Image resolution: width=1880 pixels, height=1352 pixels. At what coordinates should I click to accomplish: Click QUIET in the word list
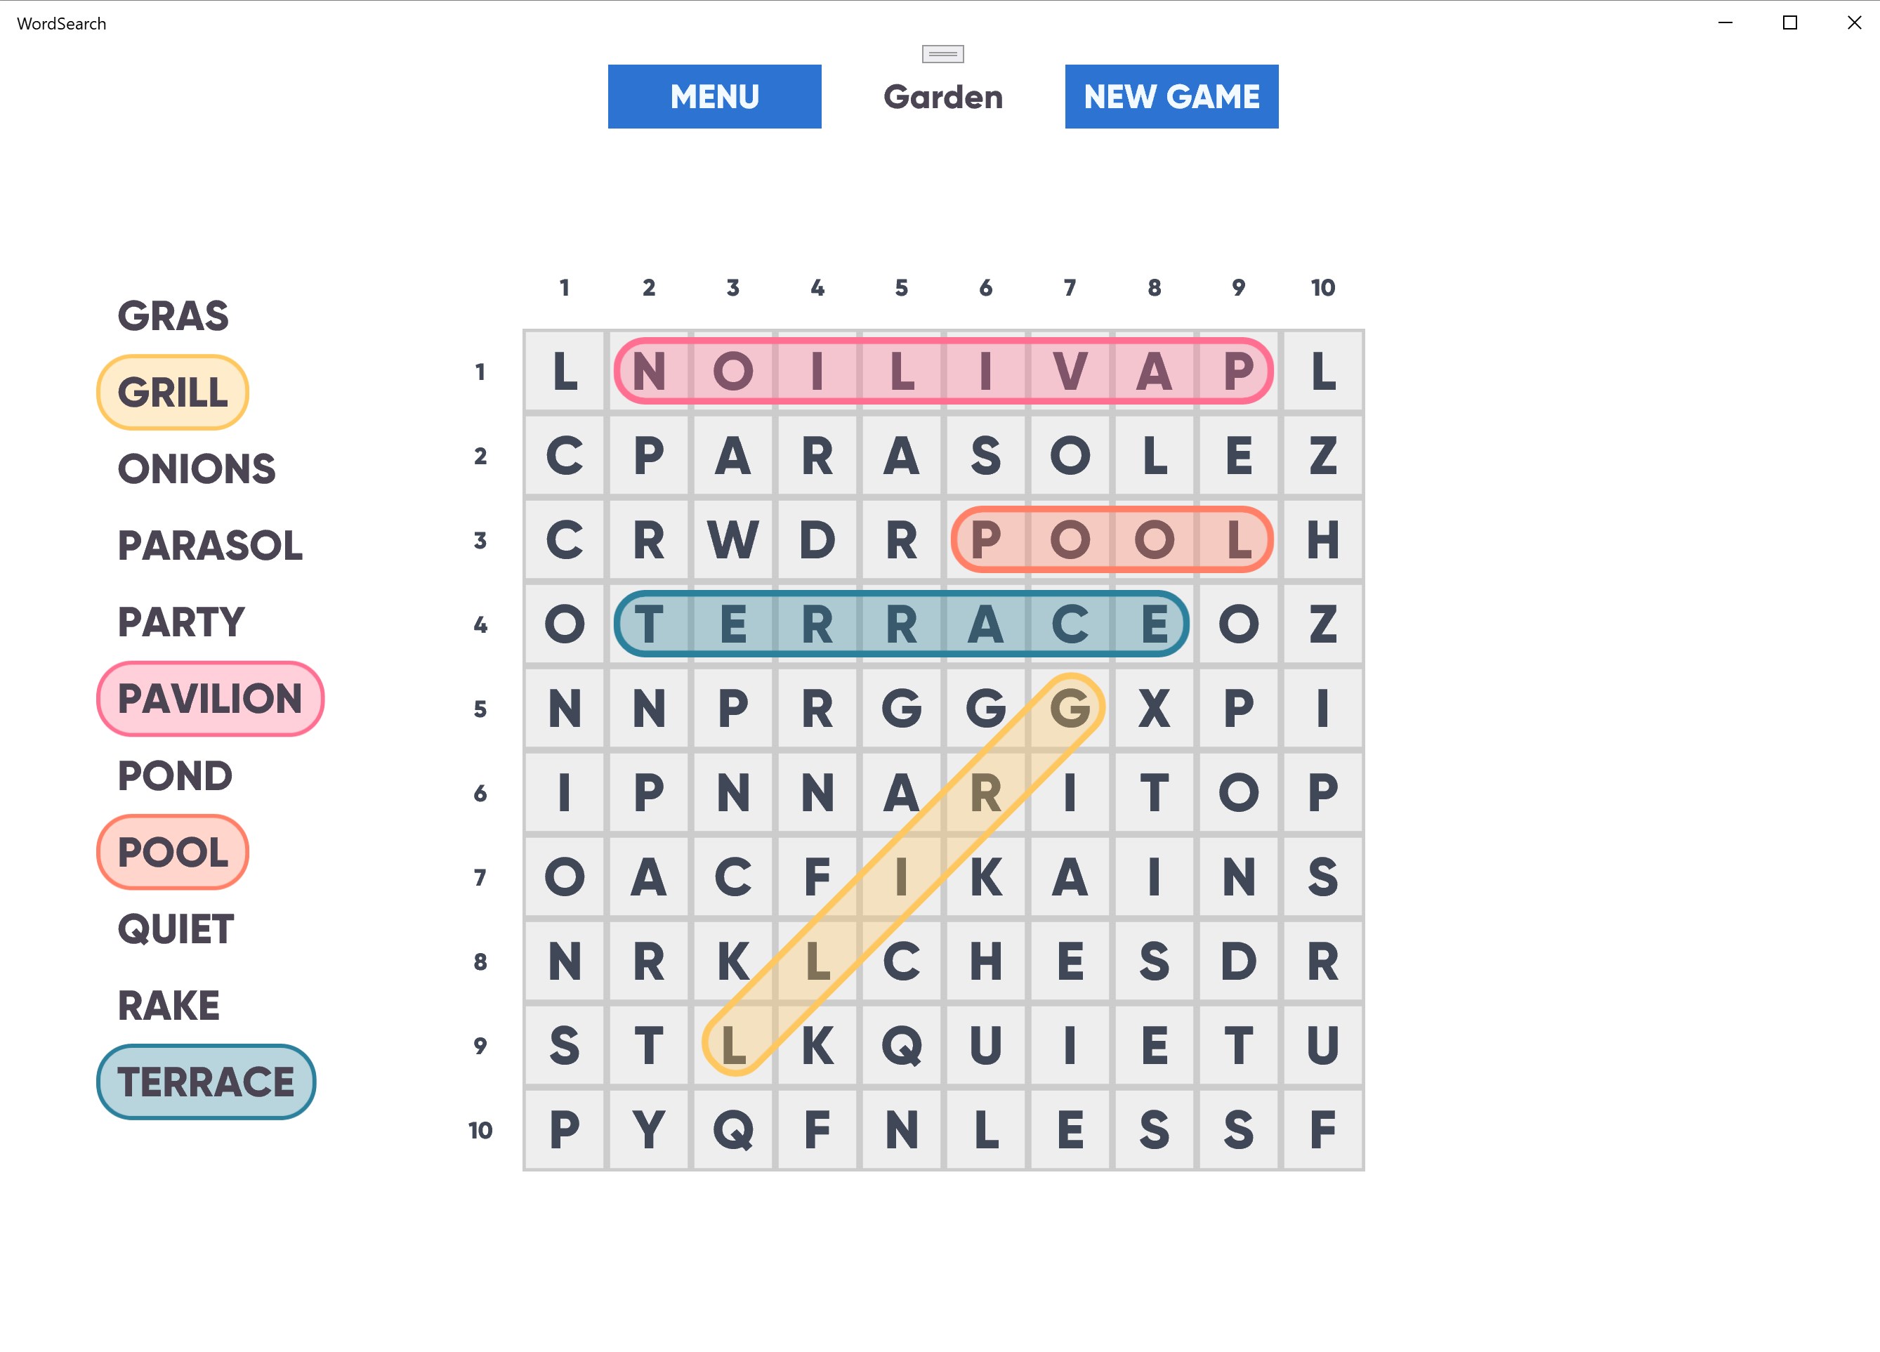tap(176, 928)
